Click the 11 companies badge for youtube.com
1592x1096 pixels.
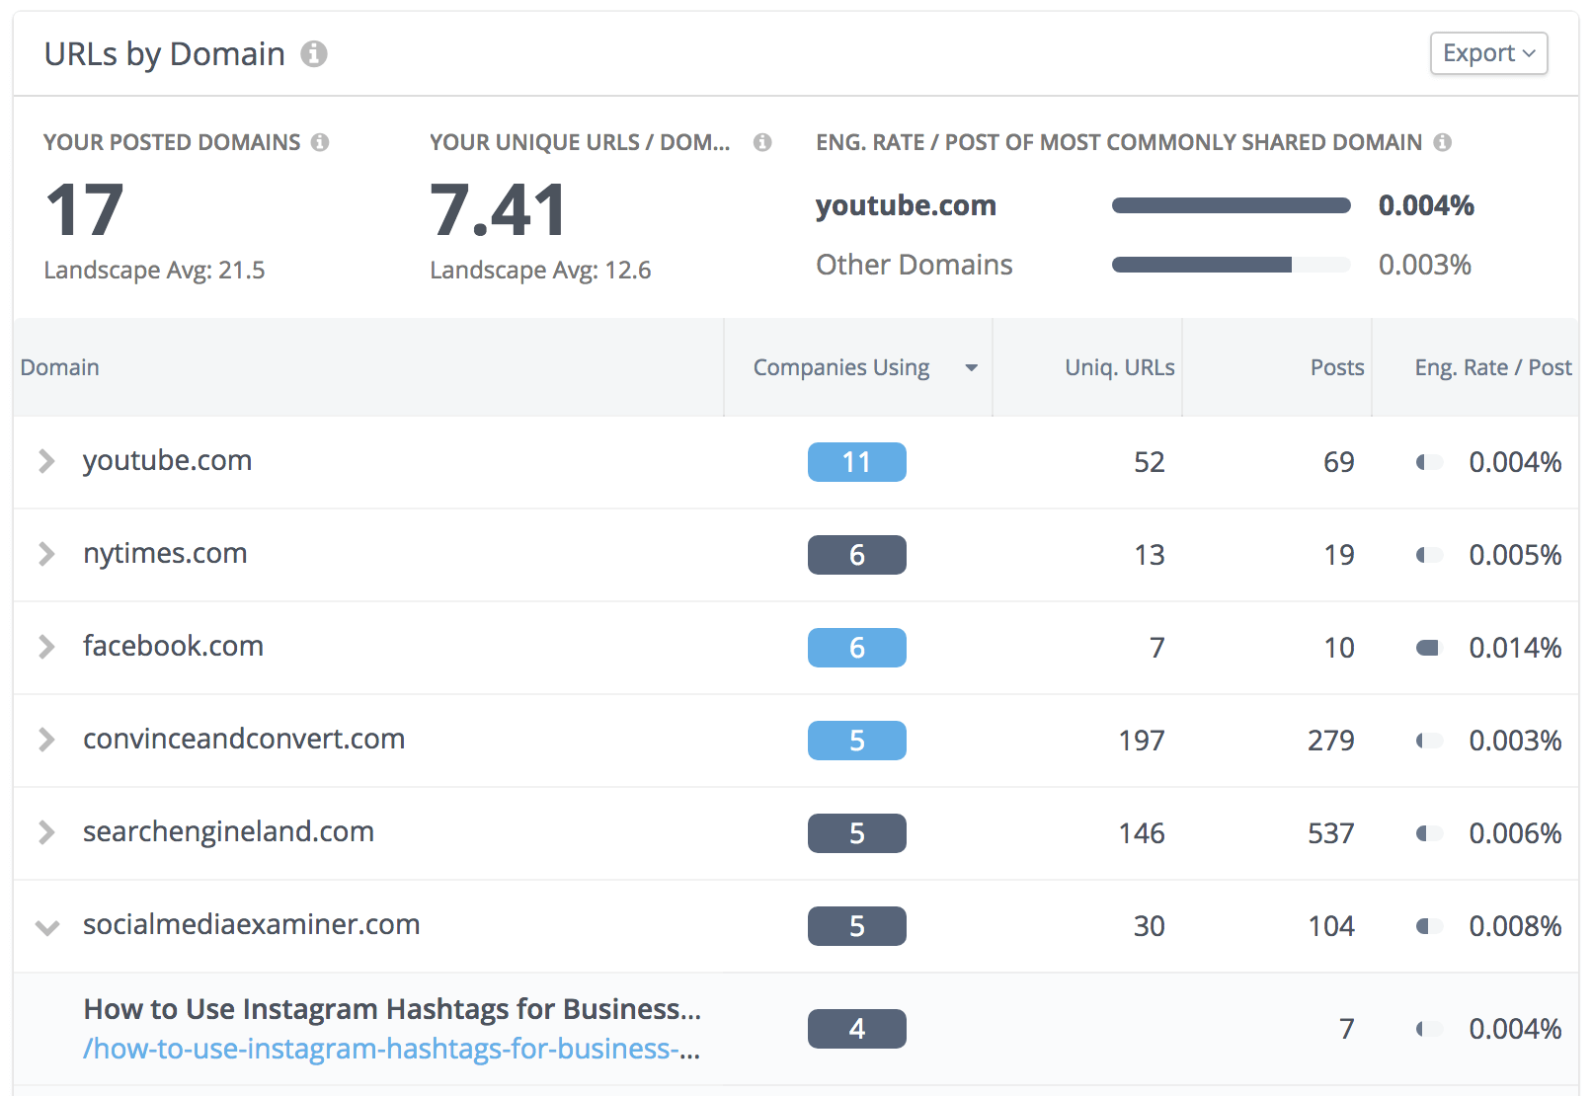(x=857, y=462)
